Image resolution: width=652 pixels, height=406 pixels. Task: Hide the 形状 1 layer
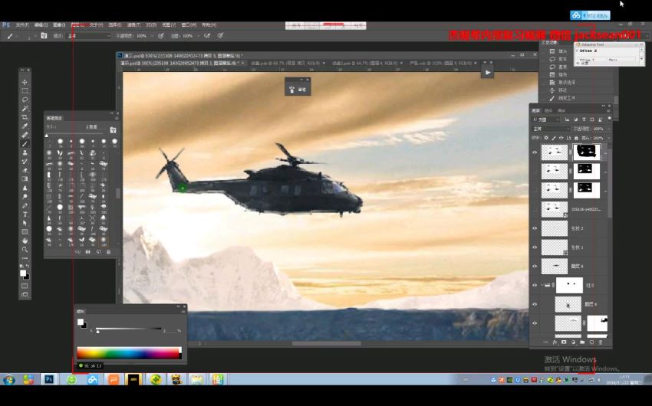(x=535, y=247)
